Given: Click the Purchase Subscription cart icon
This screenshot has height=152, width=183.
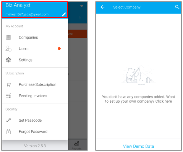Looking at the screenshot, I should click(8, 84).
